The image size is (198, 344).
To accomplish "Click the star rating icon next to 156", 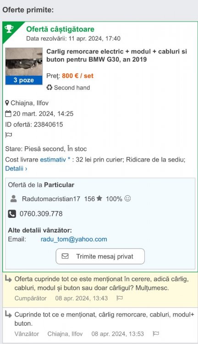I will point(99,198).
